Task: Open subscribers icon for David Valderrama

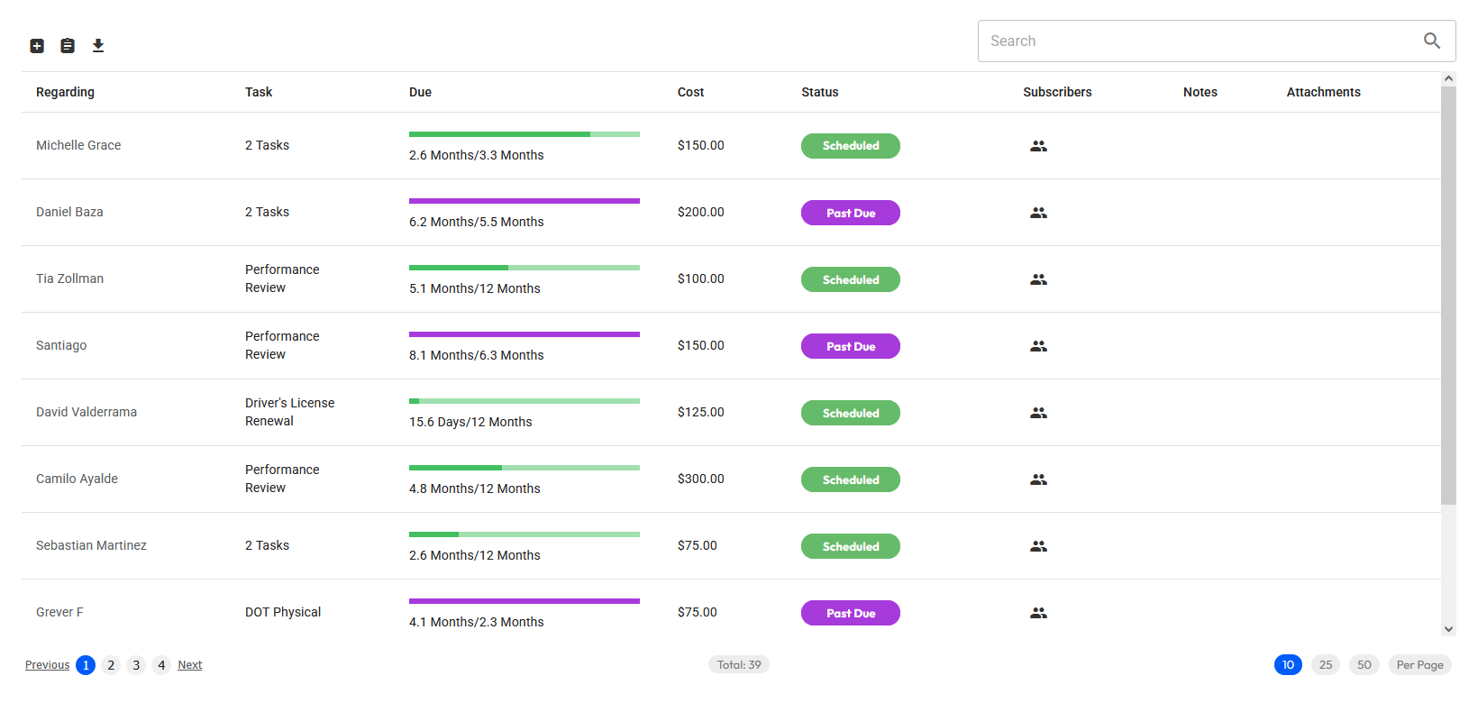Action: point(1039,413)
